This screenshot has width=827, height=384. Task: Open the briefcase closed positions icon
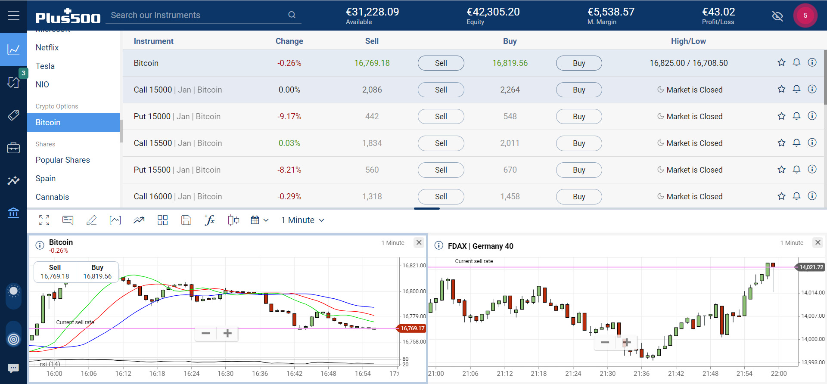click(x=13, y=148)
